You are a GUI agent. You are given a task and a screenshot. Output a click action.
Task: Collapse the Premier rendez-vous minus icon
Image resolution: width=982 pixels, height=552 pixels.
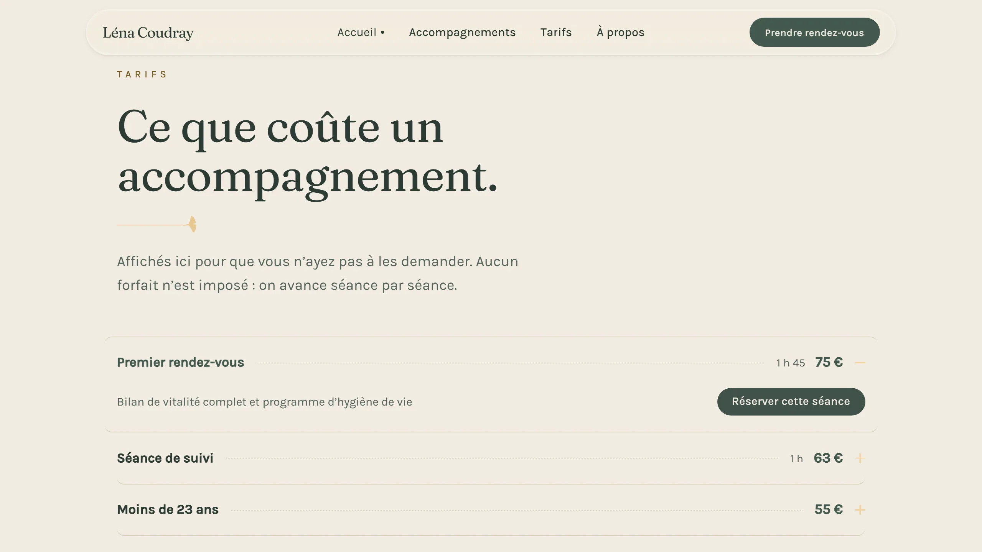(x=860, y=363)
